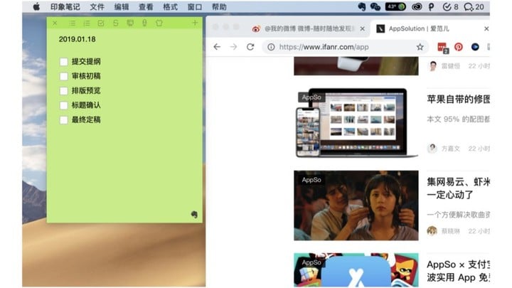
Task: Click the Pinterest extension icon
Action: (459, 47)
